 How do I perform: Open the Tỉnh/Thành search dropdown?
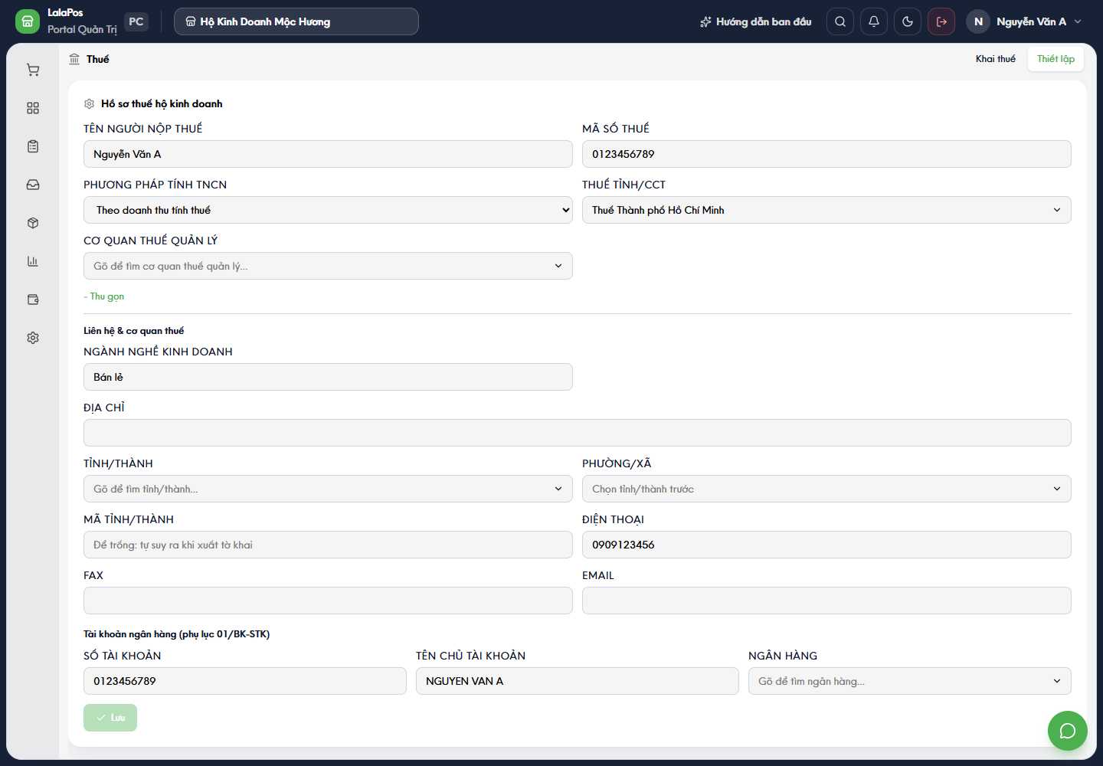(x=328, y=489)
